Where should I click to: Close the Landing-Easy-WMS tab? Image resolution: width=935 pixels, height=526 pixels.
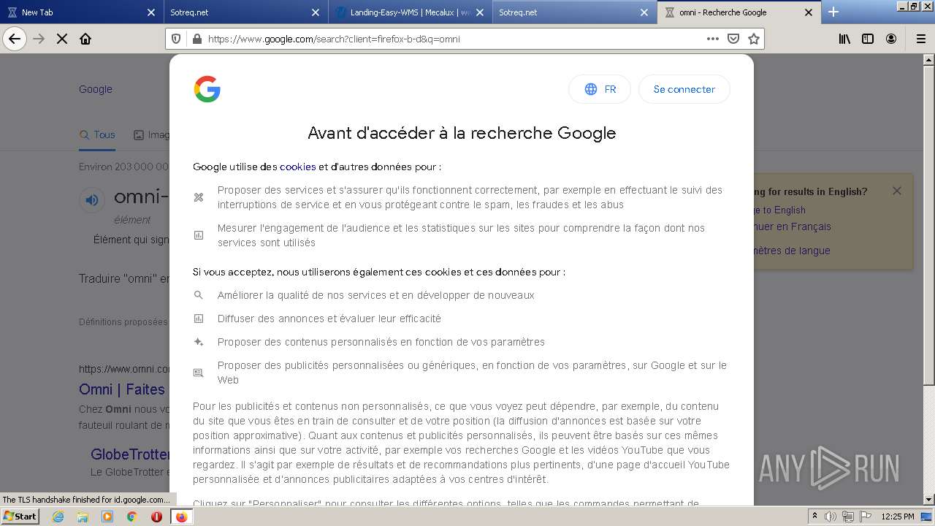pyautogui.click(x=480, y=12)
